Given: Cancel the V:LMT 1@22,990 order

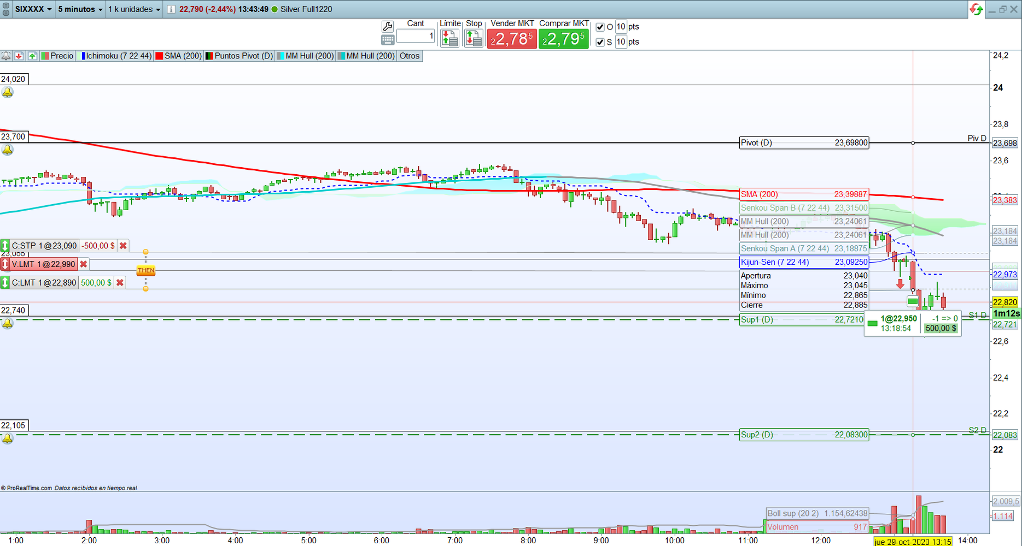Looking at the screenshot, I should pyautogui.click(x=84, y=264).
